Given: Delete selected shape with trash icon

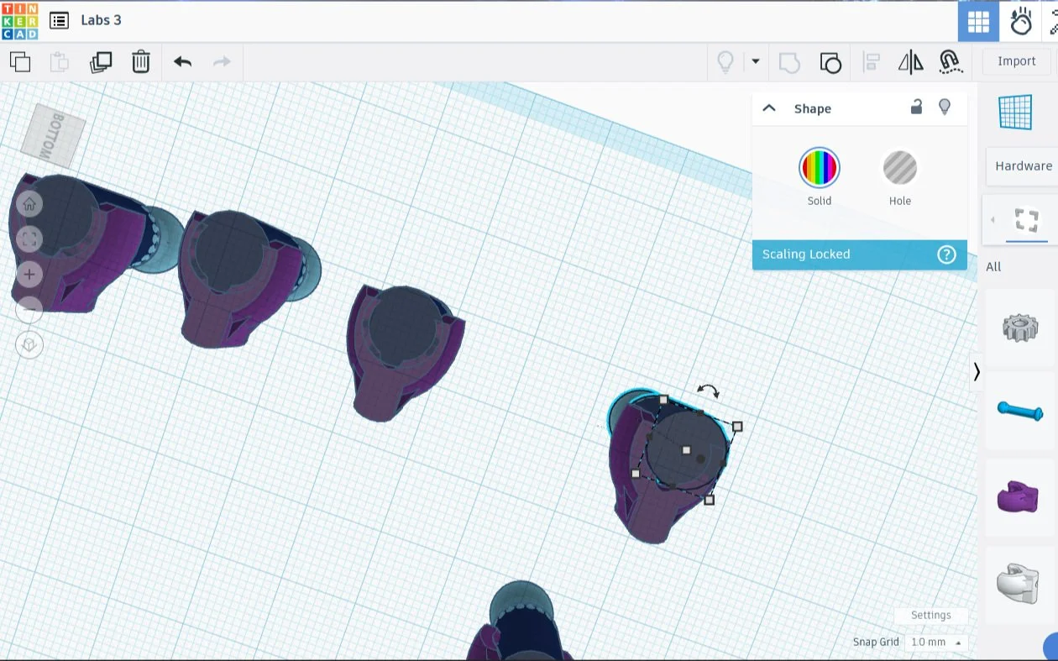Looking at the screenshot, I should (x=141, y=61).
